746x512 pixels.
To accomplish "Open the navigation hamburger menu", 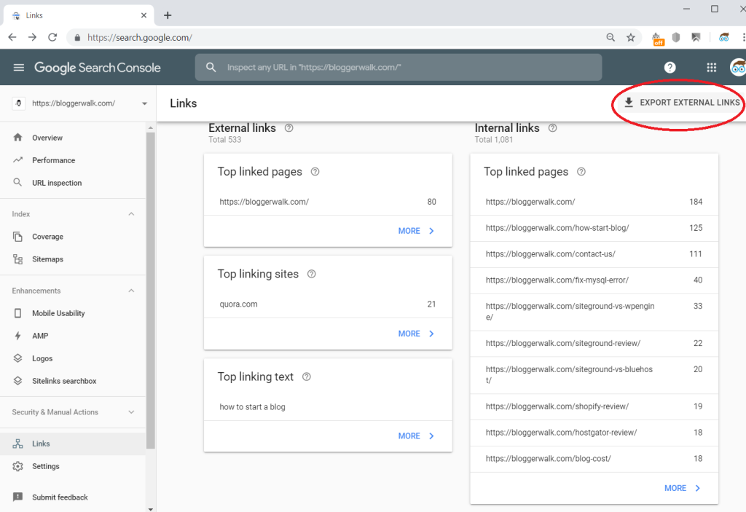I will [x=18, y=67].
